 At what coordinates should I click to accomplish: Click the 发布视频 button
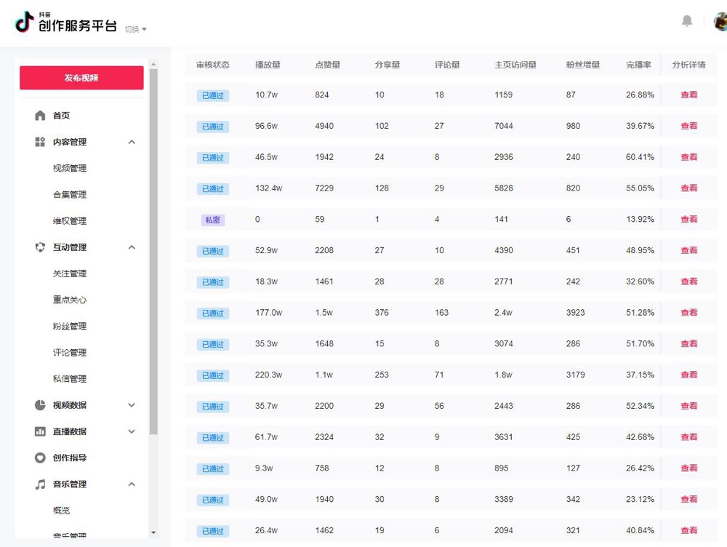81,78
